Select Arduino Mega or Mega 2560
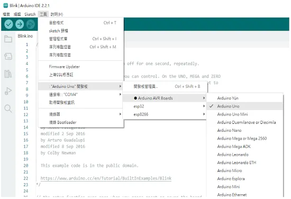Viewport: 291px width, 199px height. (x=244, y=138)
